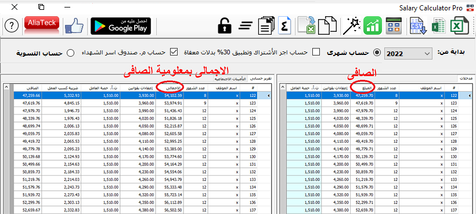Click the الاجمالى column header

170,87
